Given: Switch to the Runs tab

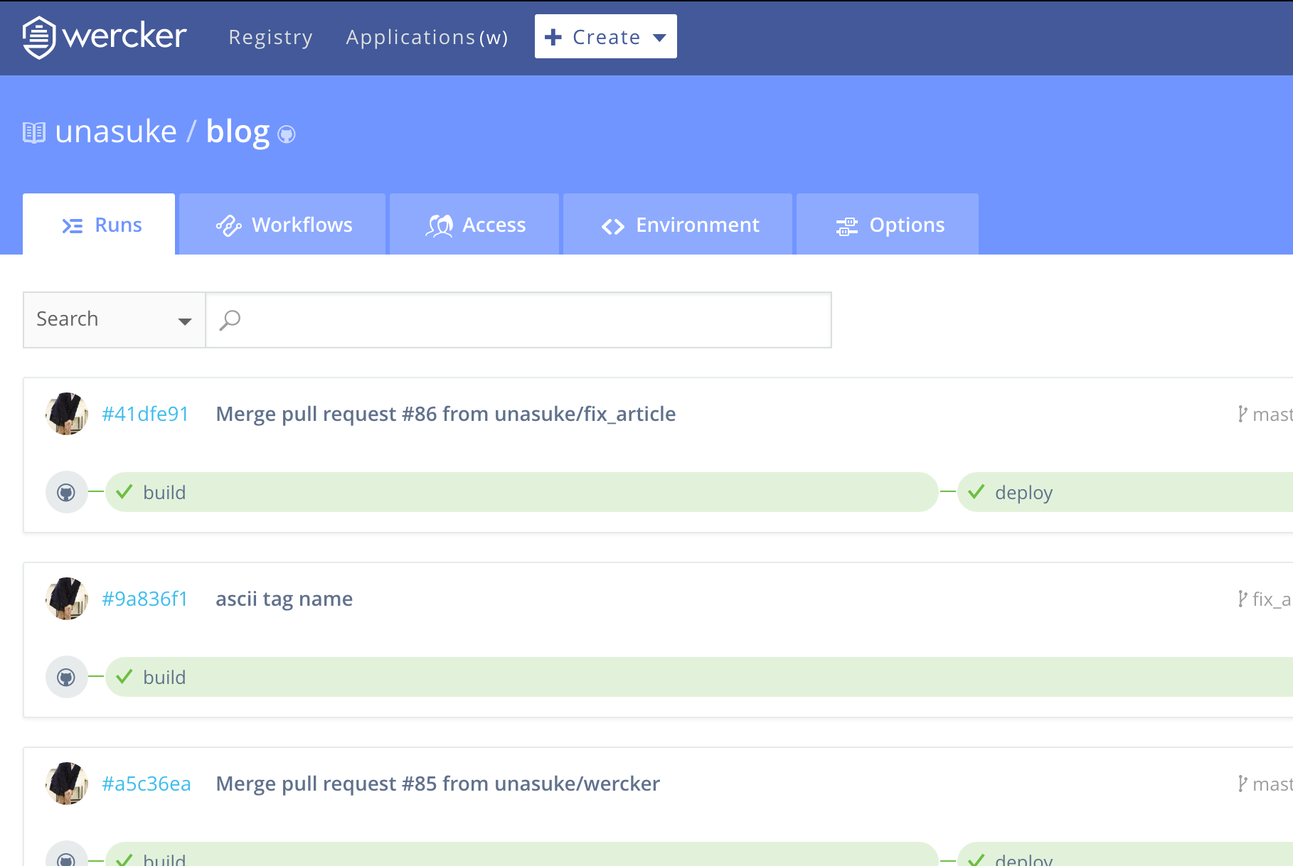Looking at the screenshot, I should (x=99, y=224).
